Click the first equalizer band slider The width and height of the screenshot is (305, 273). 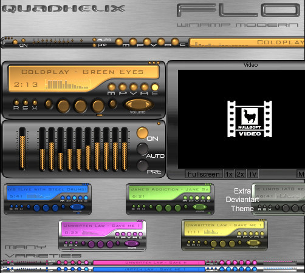coord(43,149)
